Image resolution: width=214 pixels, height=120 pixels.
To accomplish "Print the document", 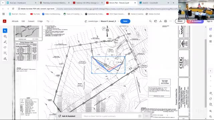I will 166,21.
